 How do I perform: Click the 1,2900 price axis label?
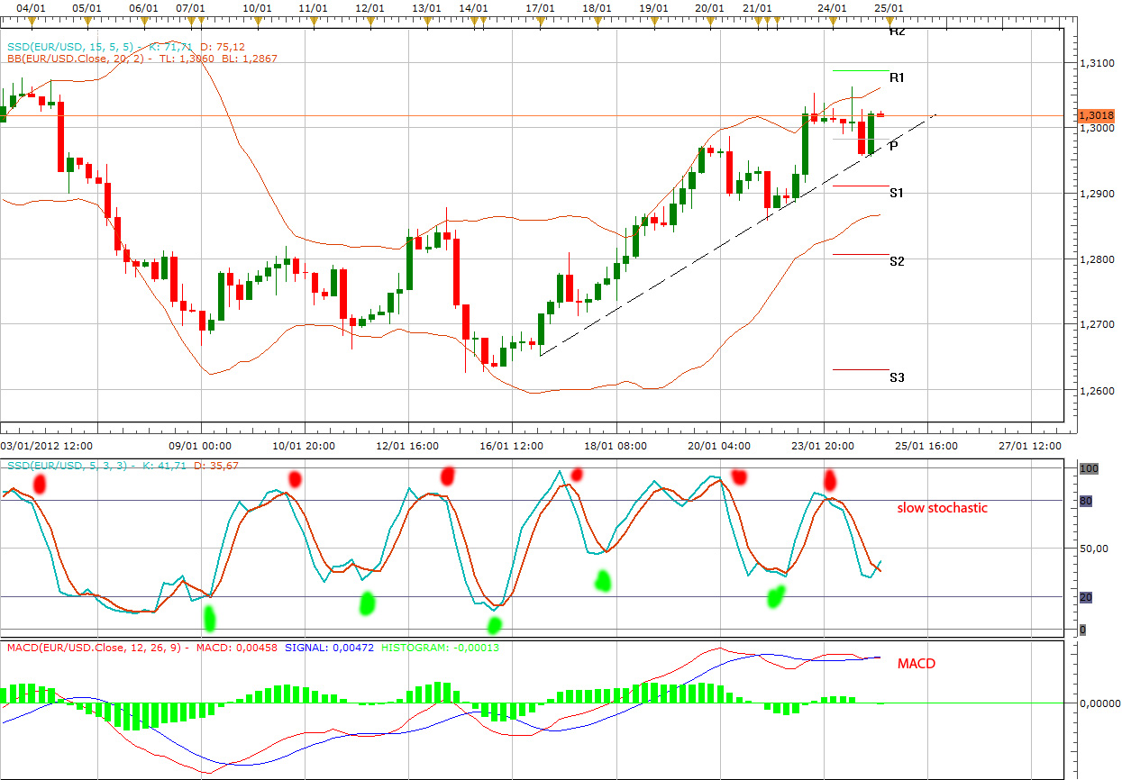[1095, 194]
